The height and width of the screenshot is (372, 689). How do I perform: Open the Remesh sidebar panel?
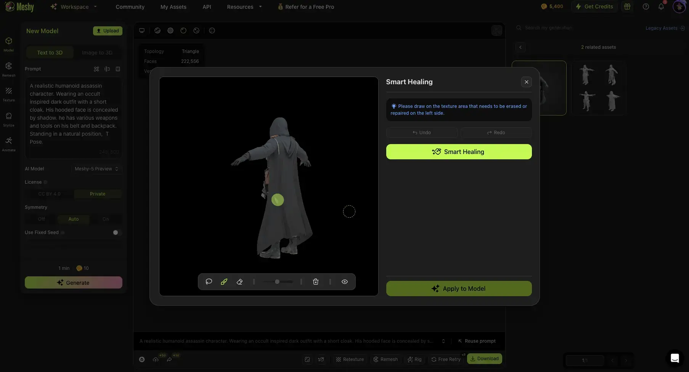point(9,69)
